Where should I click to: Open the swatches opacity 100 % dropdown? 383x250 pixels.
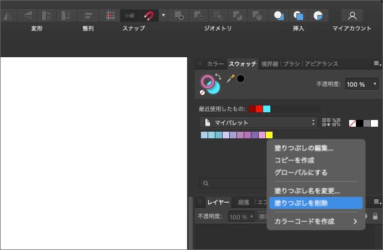point(362,84)
